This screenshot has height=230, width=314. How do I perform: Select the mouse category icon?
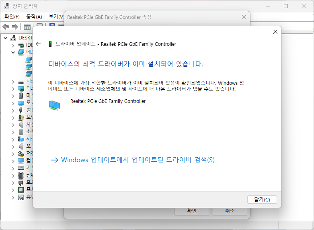(21, 96)
